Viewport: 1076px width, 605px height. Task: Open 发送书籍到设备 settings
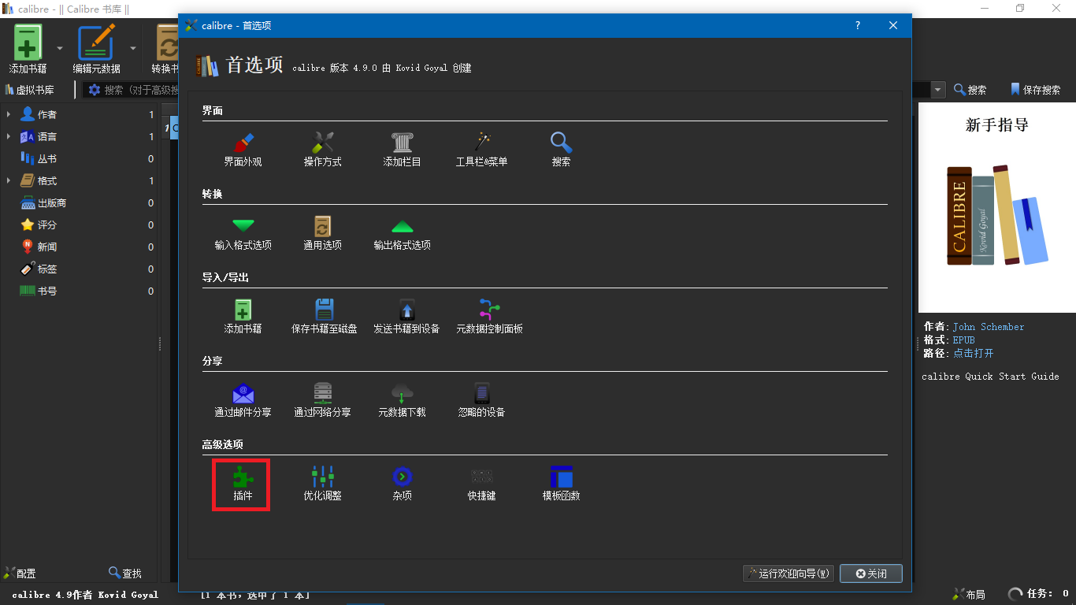tap(406, 317)
